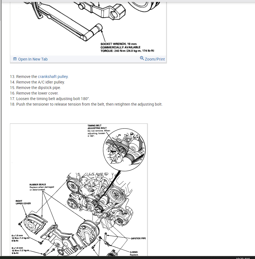This screenshot has width=255, height=259.
Task: Click 'RUBBER SEALS' diagram label
Action: pos(38,184)
